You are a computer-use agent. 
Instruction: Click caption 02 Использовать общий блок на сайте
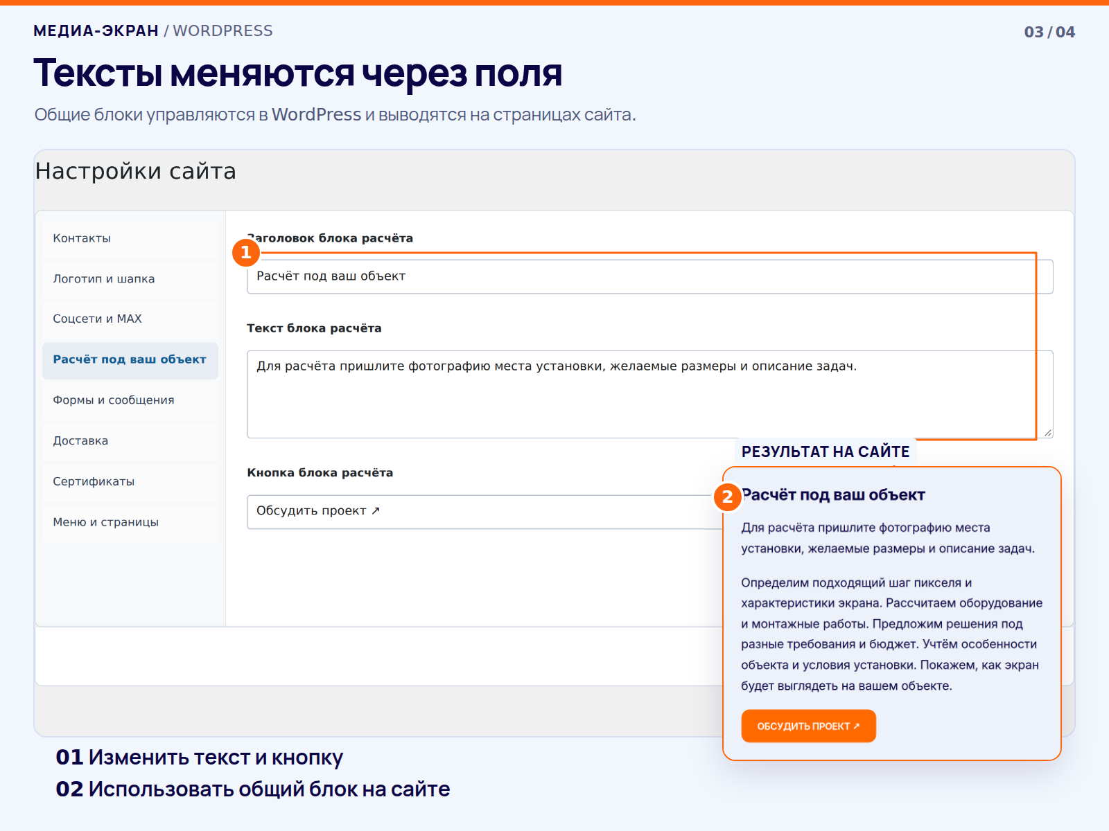(253, 789)
